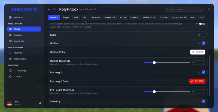Click the back navigation arrow
The width and height of the screenshot is (218, 112).
click(49, 9)
